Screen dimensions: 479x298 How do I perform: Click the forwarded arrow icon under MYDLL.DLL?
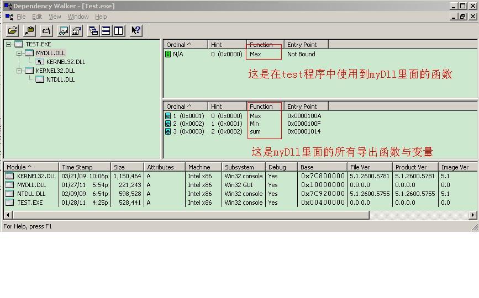coord(40,62)
